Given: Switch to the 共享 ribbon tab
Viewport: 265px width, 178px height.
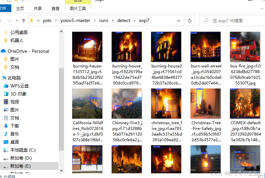Looking at the screenshot, I should click(x=38, y=8).
